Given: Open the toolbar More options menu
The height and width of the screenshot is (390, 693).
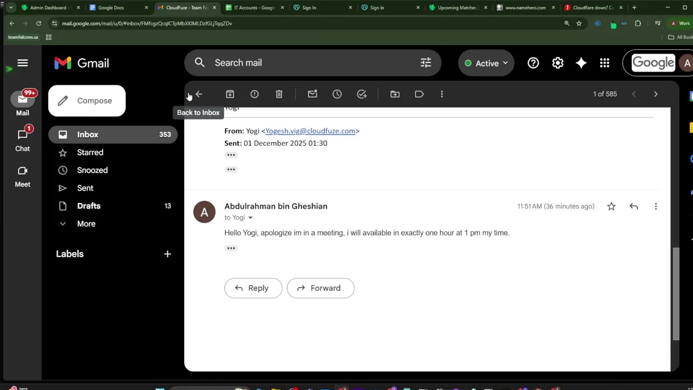Looking at the screenshot, I should 442,94.
